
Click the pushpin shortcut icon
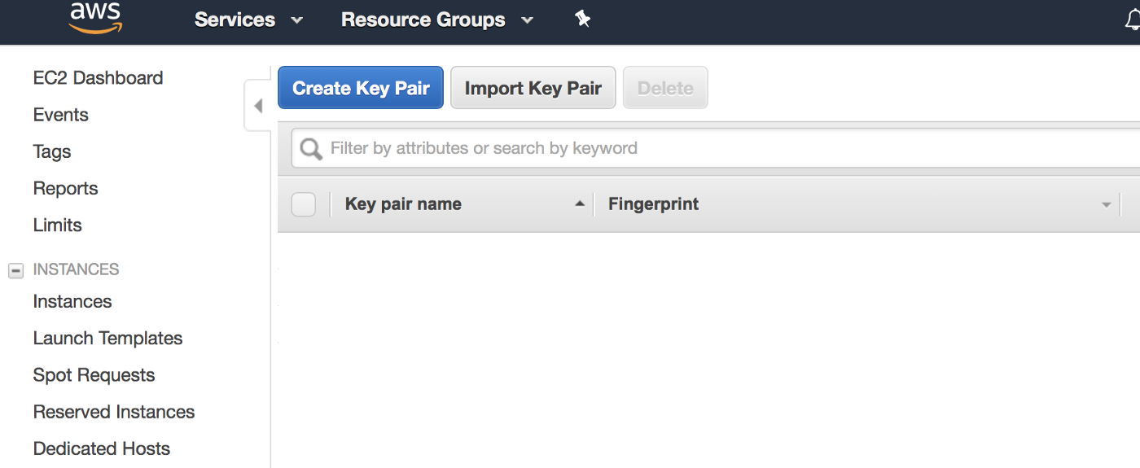[582, 19]
